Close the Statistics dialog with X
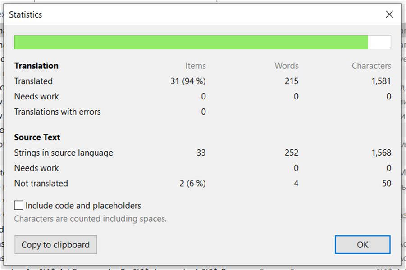 coord(389,14)
